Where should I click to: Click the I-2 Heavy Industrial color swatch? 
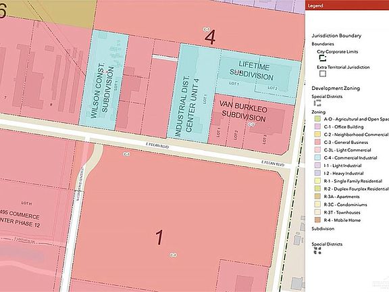coord(317,173)
